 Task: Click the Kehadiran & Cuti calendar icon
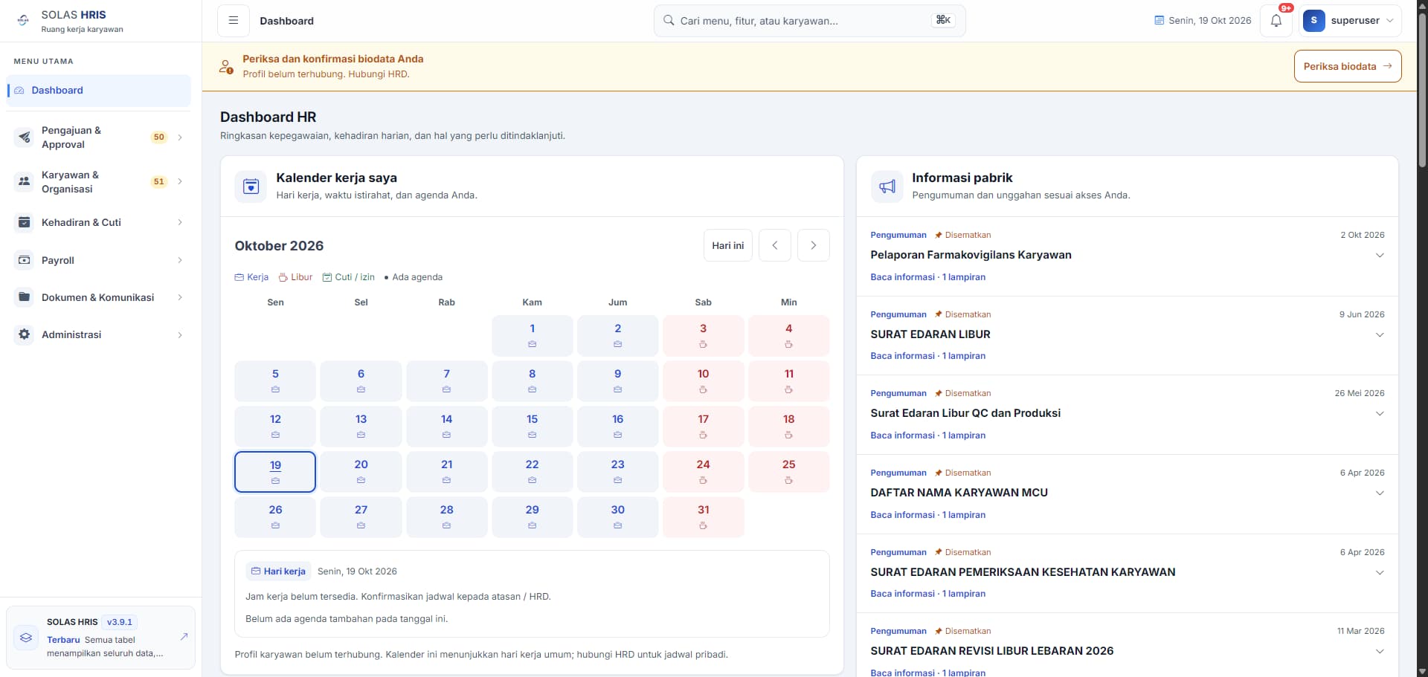[x=25, y=222]
